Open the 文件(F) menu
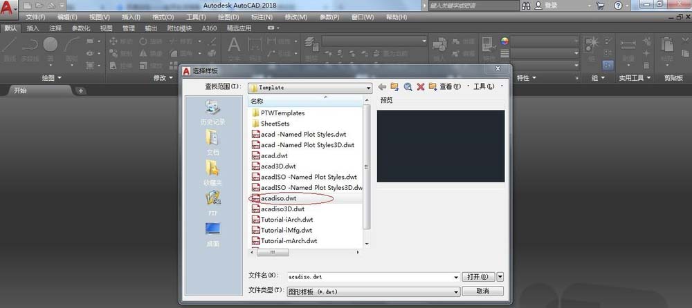Screen dimensions: 692x308 [x=35, y=17]
